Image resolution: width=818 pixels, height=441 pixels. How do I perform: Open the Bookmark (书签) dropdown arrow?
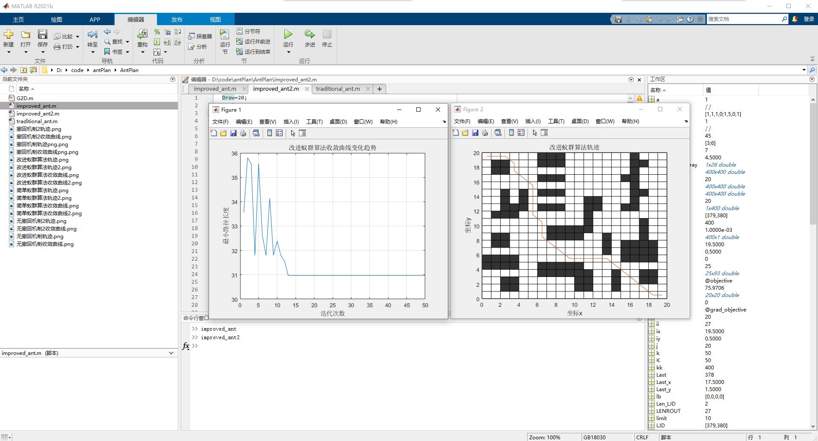(x=128, y=52)
